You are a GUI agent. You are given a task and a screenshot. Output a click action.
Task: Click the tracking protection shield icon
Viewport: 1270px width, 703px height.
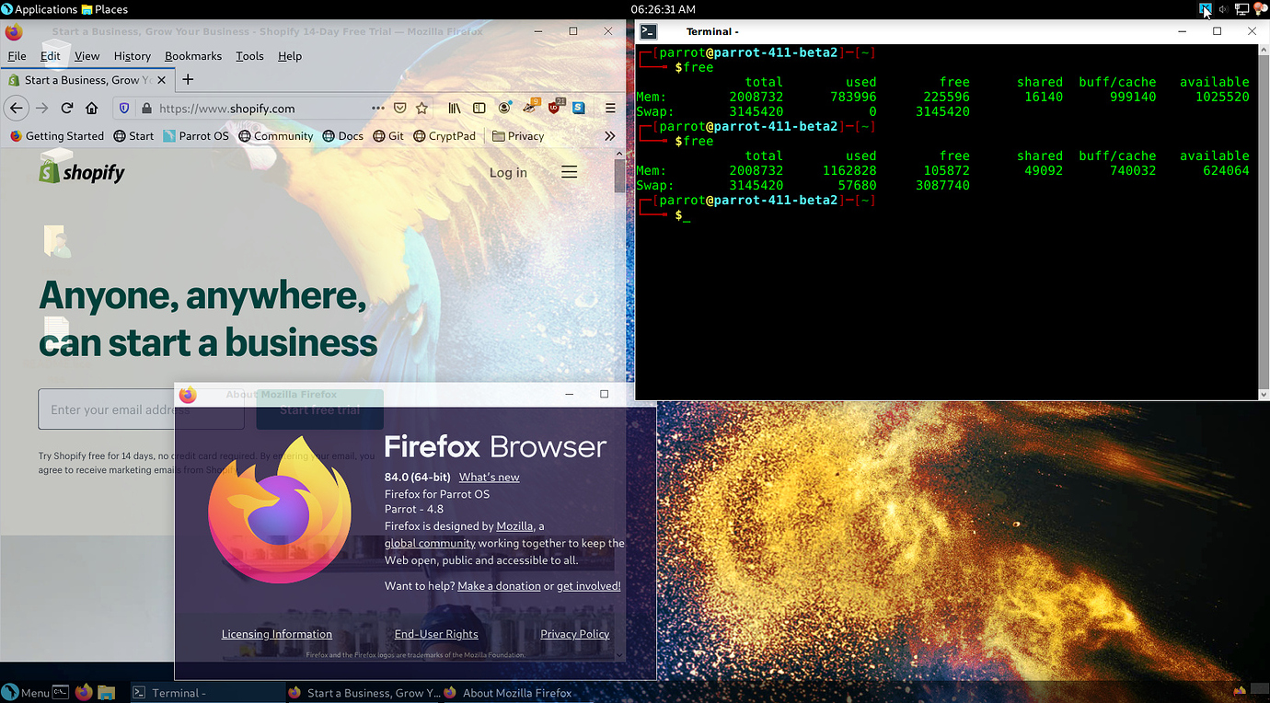click(x=125, y=108)
